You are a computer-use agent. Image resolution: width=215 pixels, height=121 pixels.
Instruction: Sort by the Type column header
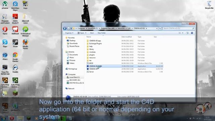coord(139,37)
